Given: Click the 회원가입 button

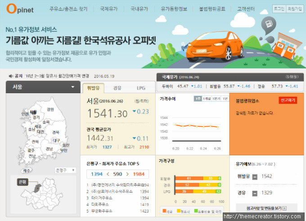Looking at the screenshot, I should point(295,9).
